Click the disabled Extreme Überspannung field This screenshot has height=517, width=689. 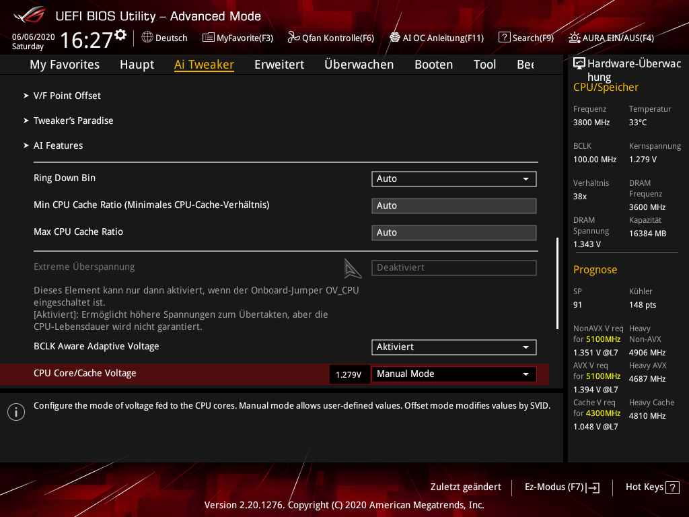coord(454,268)
